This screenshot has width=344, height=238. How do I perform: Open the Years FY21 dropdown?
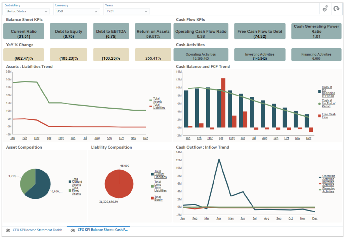click(x=127, y=11)
